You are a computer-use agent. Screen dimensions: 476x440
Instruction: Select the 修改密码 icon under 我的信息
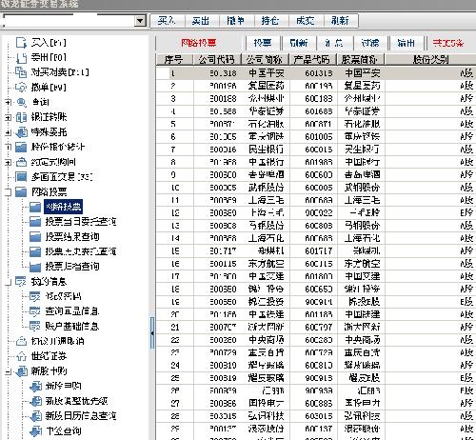click(35, 296)
